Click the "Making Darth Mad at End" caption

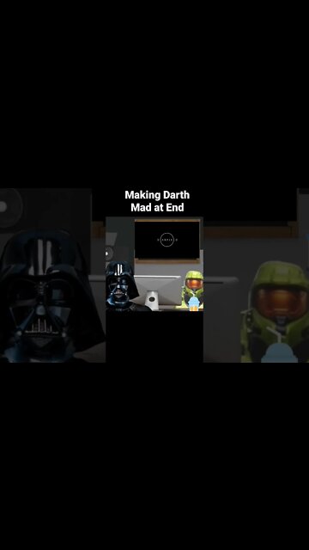coord(157,201)
